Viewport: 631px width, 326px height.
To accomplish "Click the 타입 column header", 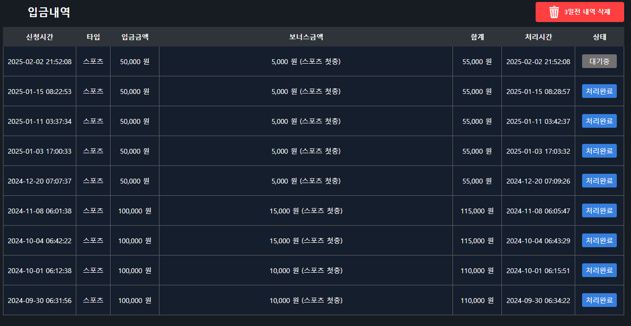I will click(x=93, y=37).
